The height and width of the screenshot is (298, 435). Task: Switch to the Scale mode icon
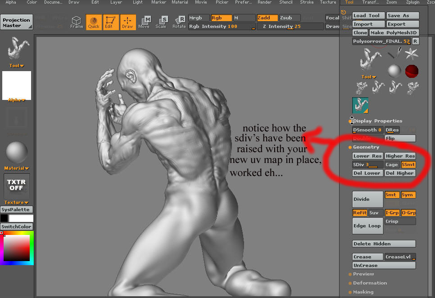pyautogui.click(x=161, y=22)
